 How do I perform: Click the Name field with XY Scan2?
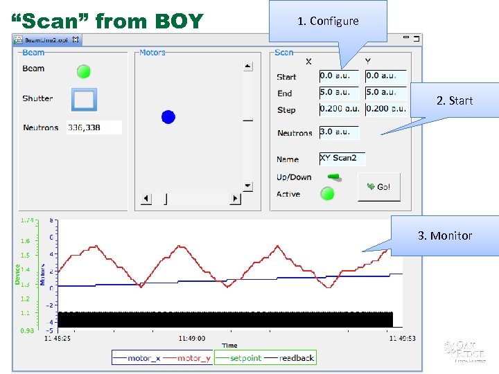click(342, 159)
